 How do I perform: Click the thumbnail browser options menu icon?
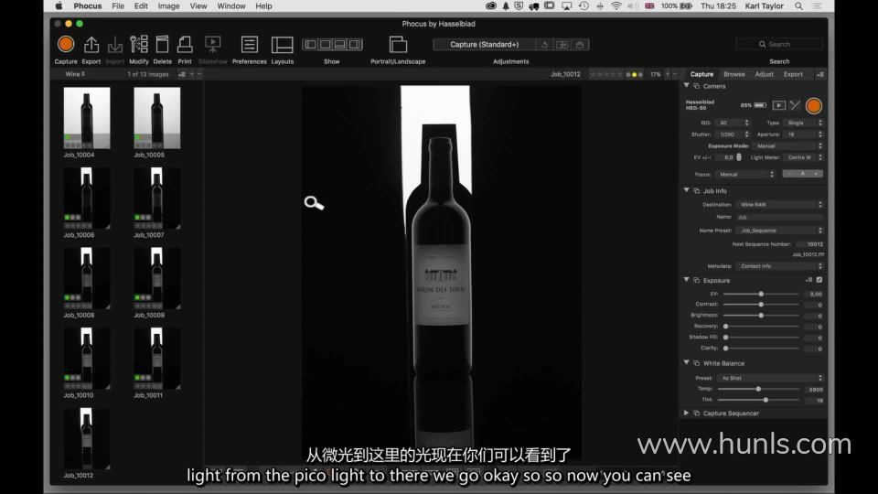[182, 74]
